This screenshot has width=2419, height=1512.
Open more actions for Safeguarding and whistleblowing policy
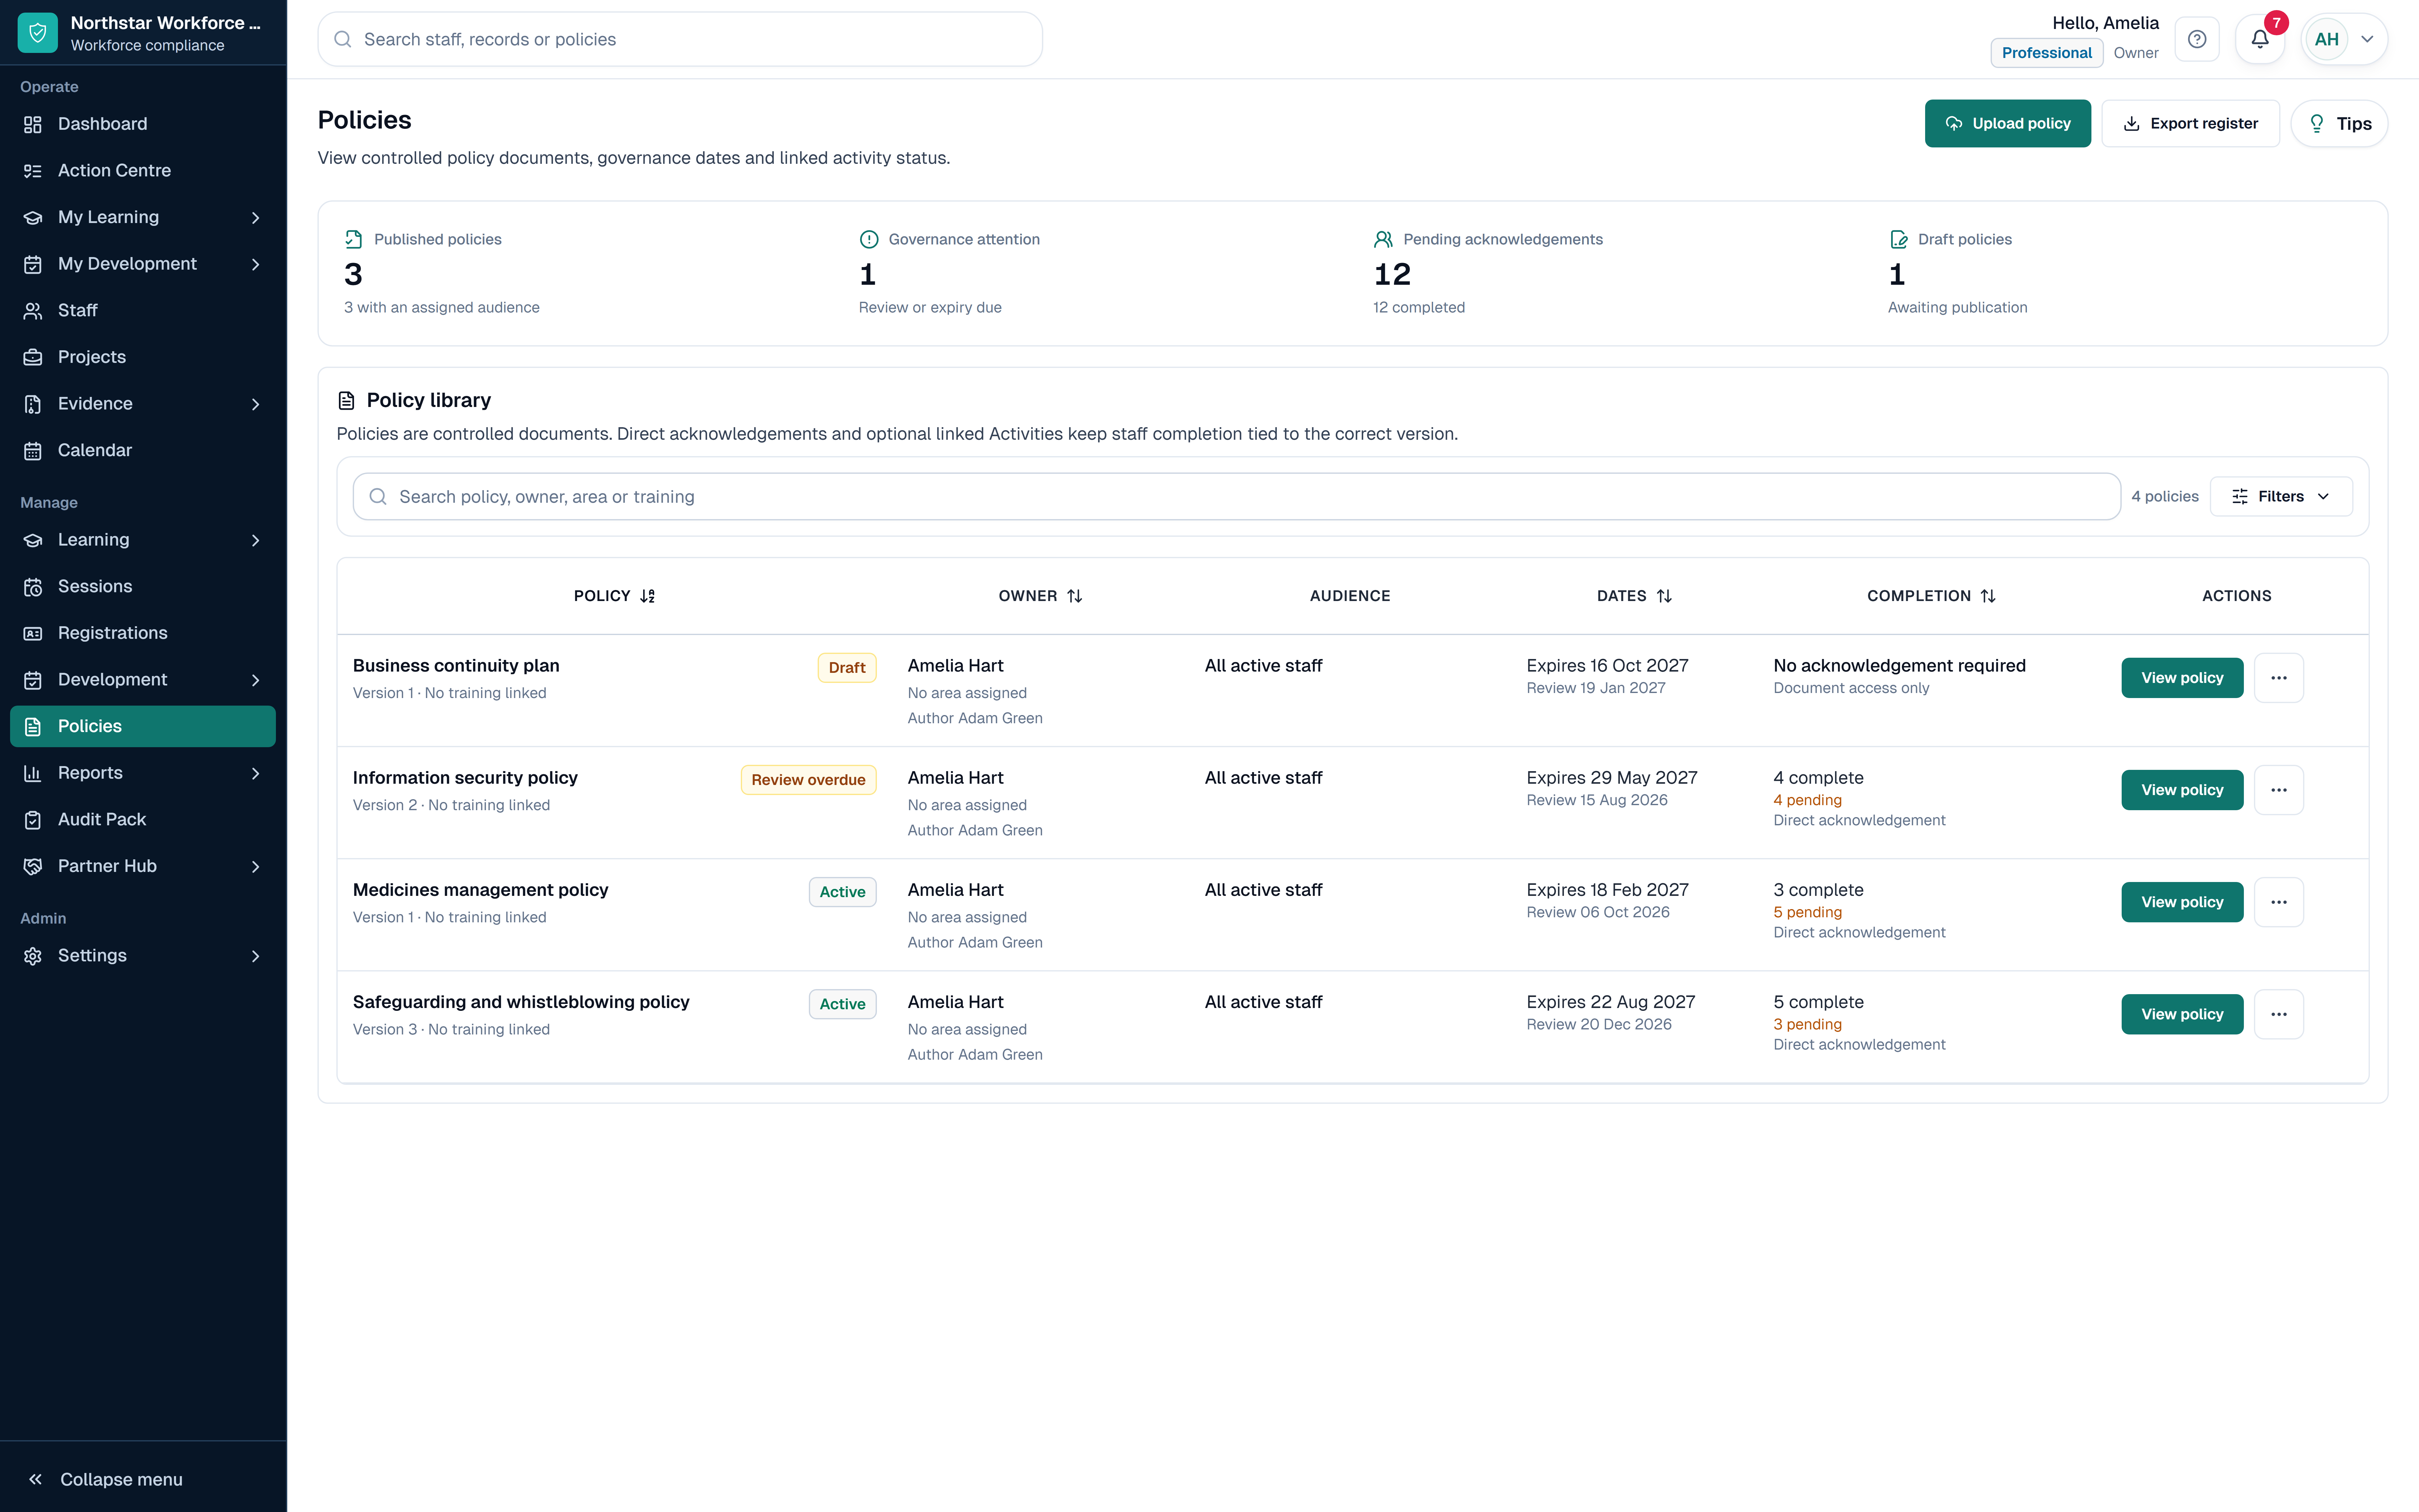[2279, 1014]
